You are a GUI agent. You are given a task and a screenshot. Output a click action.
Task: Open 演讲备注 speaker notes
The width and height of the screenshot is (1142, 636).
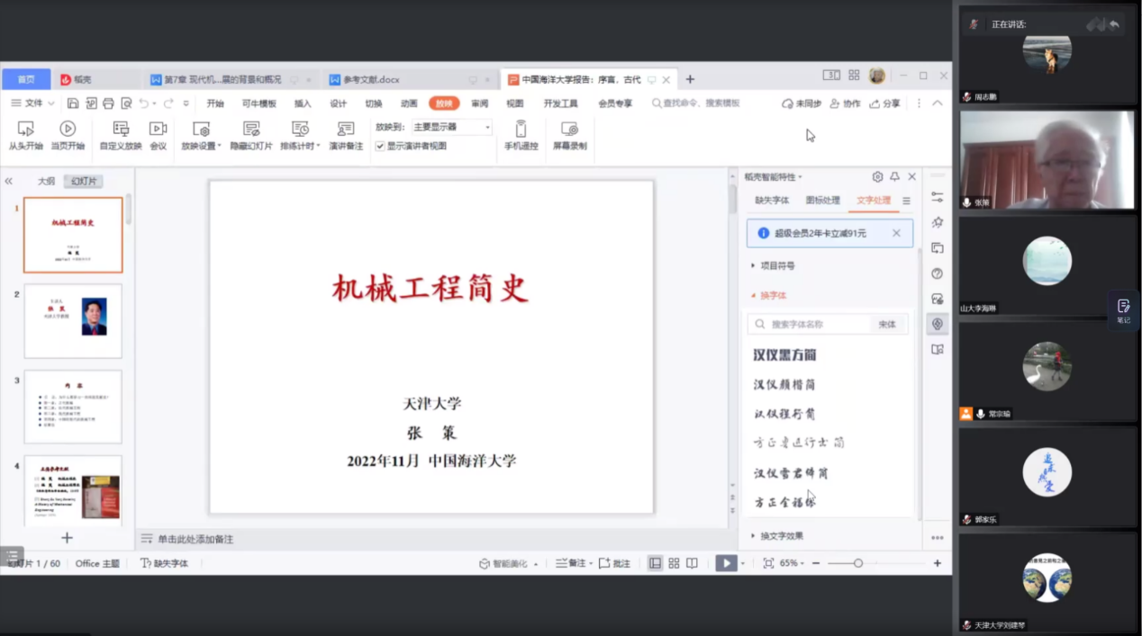(x=346, y=130)
